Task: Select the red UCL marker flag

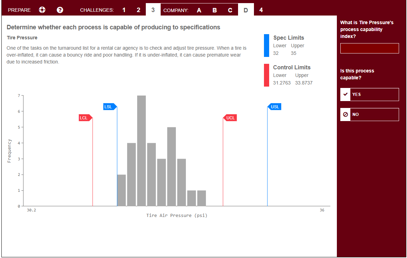Action: (x=230, y=118)
